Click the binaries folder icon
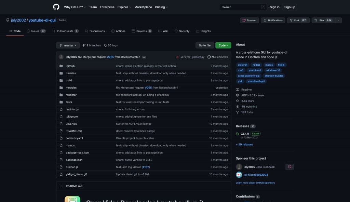This screenshot has width=350, height=202. click(61, 73)
